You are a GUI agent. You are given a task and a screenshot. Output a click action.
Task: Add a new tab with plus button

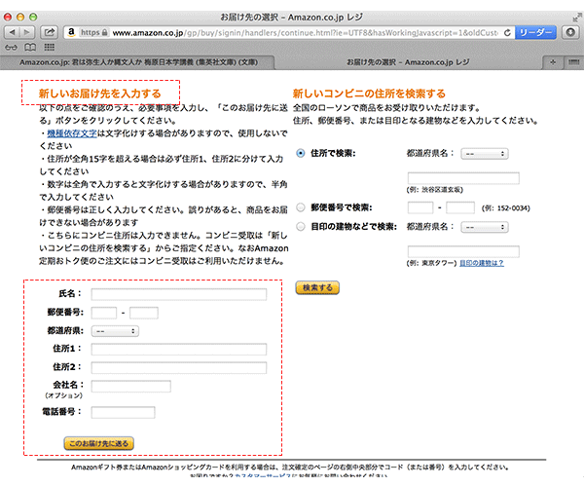pos(553,62)
